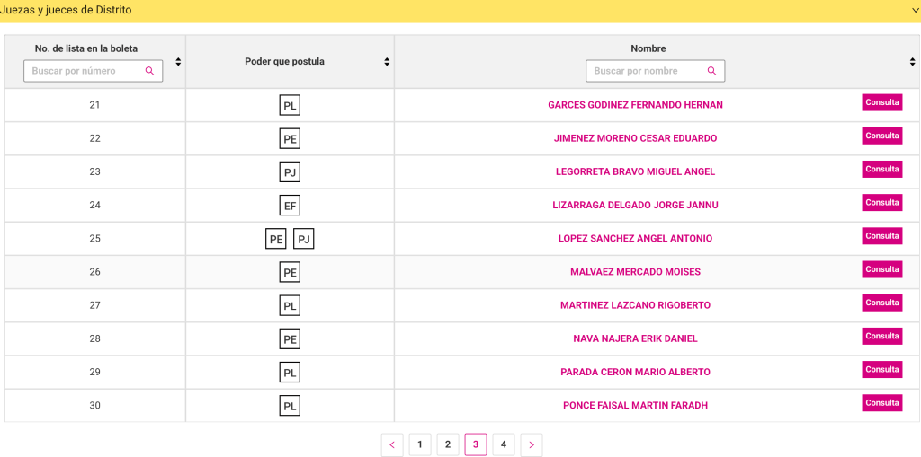Click the EF badge for row 24

pos(290,206)
